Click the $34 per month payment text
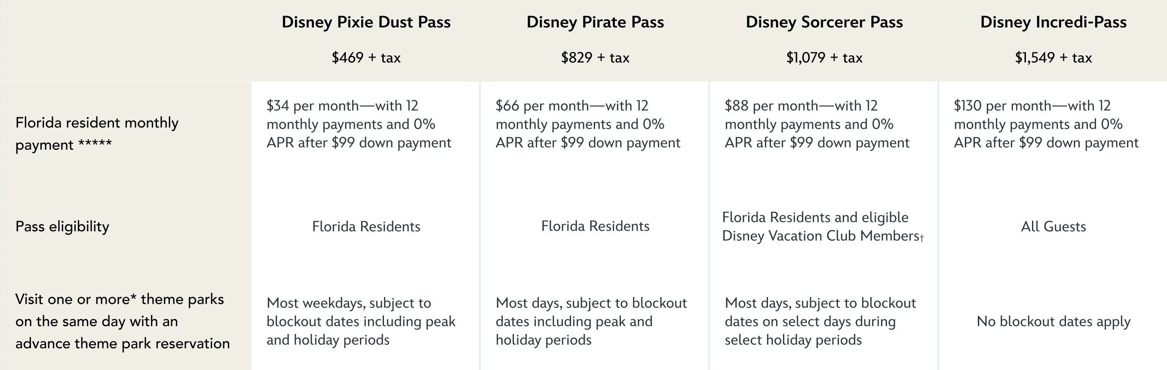This screenshot has height=370, width=1167. pyautogui.click(x=359, y=124)
